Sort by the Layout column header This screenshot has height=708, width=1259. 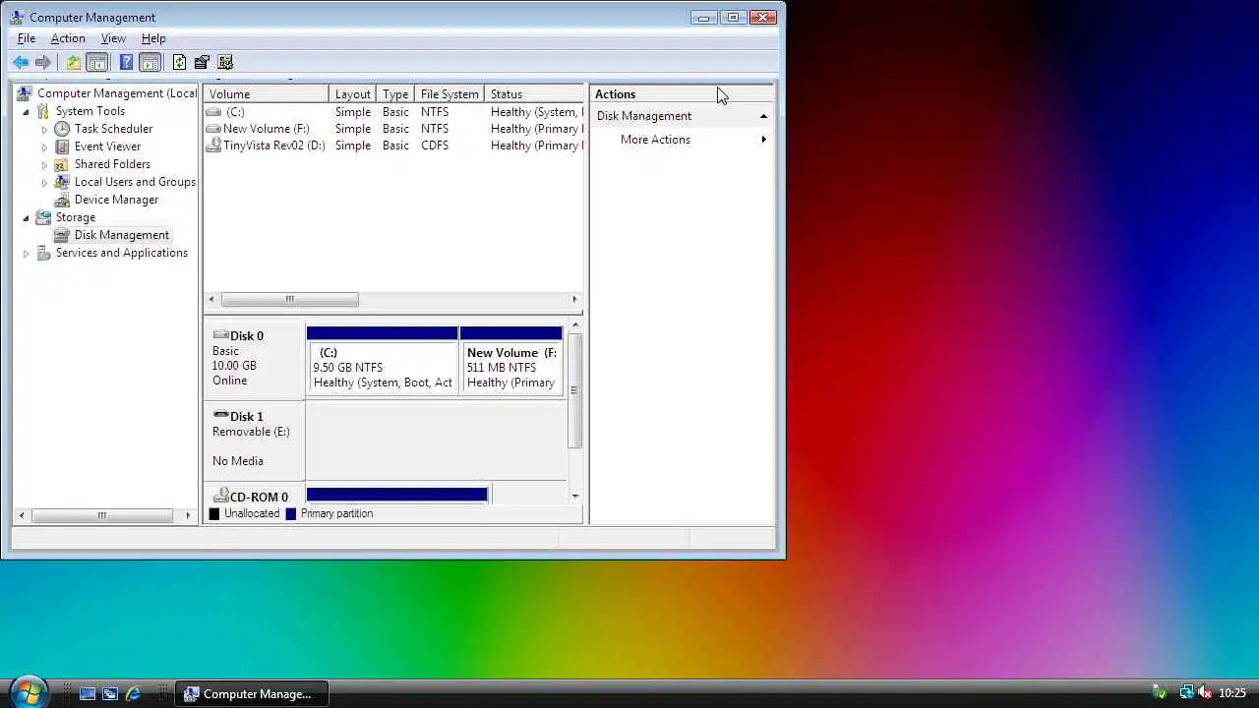point(352,94)
